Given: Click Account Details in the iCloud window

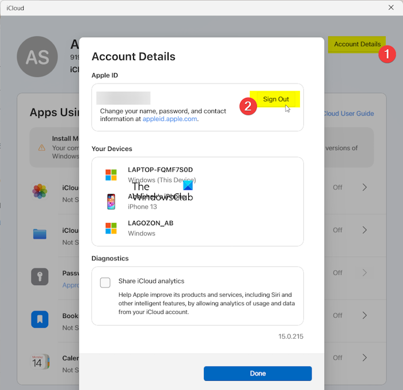Looking at the screenshot, I should (x=357, y=44).
